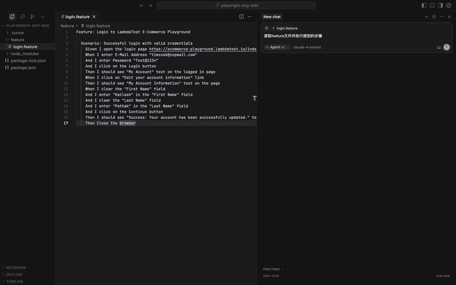The image size is (456, 285).
Task: Click the "Just now" chat timestamp
Action: pos(443,276)
